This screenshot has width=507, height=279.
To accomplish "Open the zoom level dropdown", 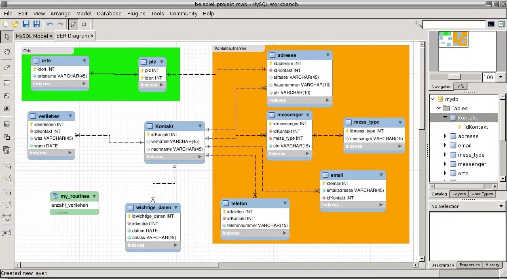I will 501,77.
